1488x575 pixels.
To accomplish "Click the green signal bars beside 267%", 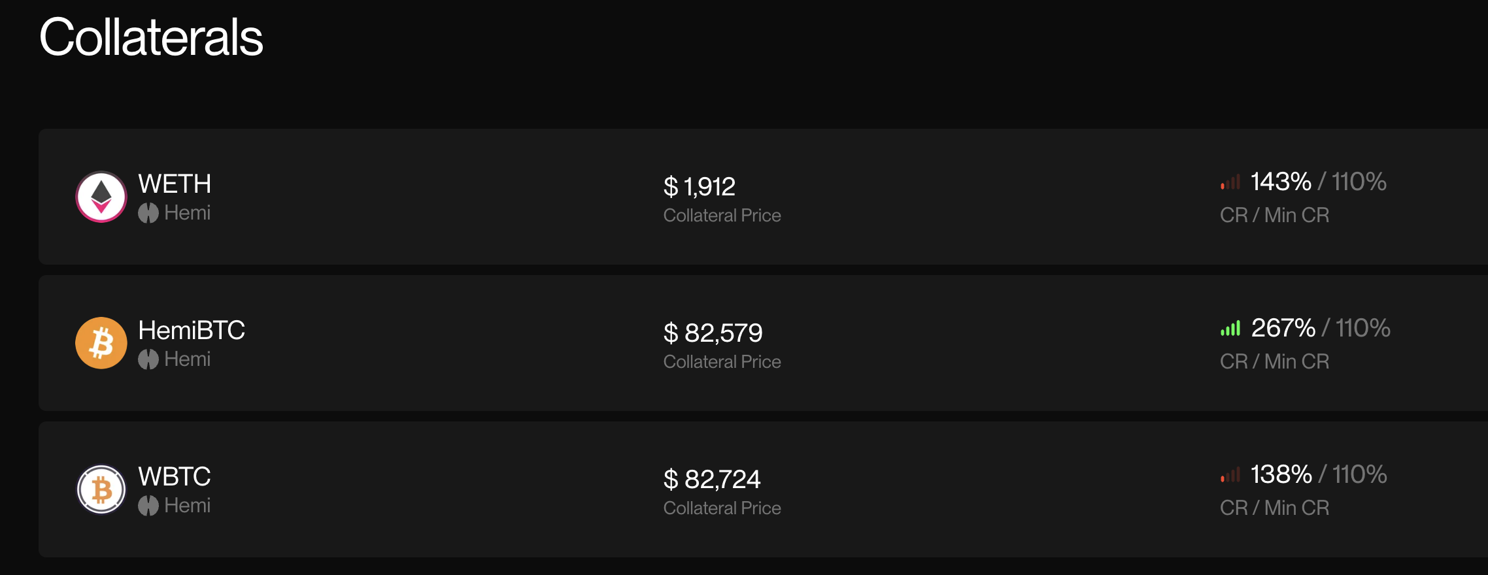I will [x=1230, y=329].
